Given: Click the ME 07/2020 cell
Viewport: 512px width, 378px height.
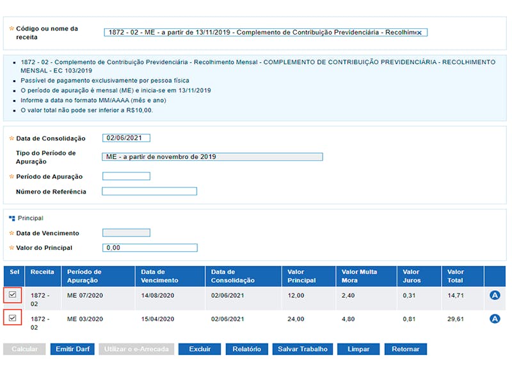Looking at the screenshot, I should click(x=85, y=295).
